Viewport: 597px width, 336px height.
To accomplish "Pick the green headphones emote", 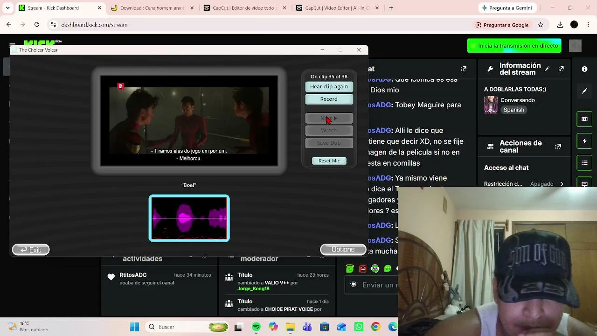I will tap(375, 268).
